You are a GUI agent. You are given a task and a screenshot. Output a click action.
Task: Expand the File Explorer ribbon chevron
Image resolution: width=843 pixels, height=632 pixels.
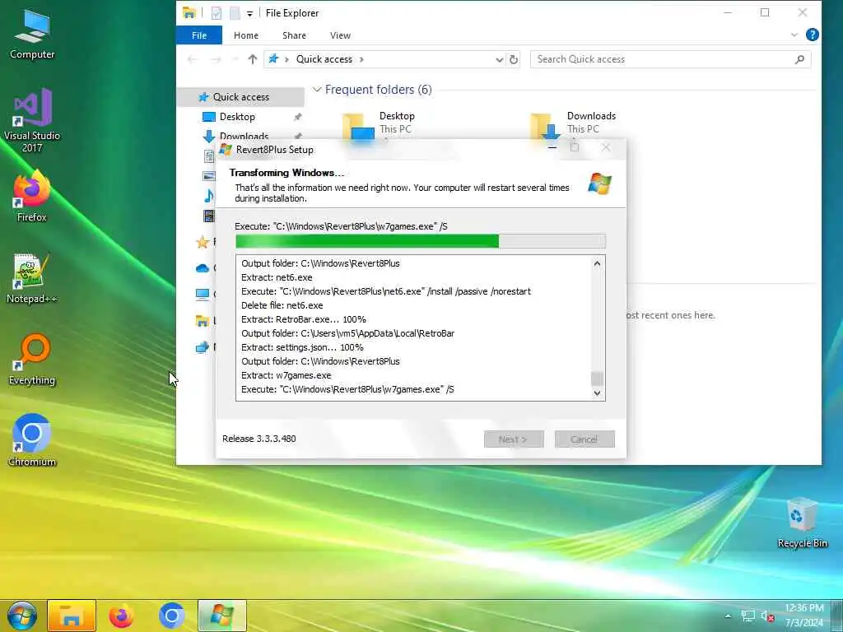(794, 35)
